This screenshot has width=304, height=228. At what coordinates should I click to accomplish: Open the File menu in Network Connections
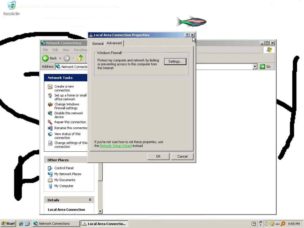(45, 50)
